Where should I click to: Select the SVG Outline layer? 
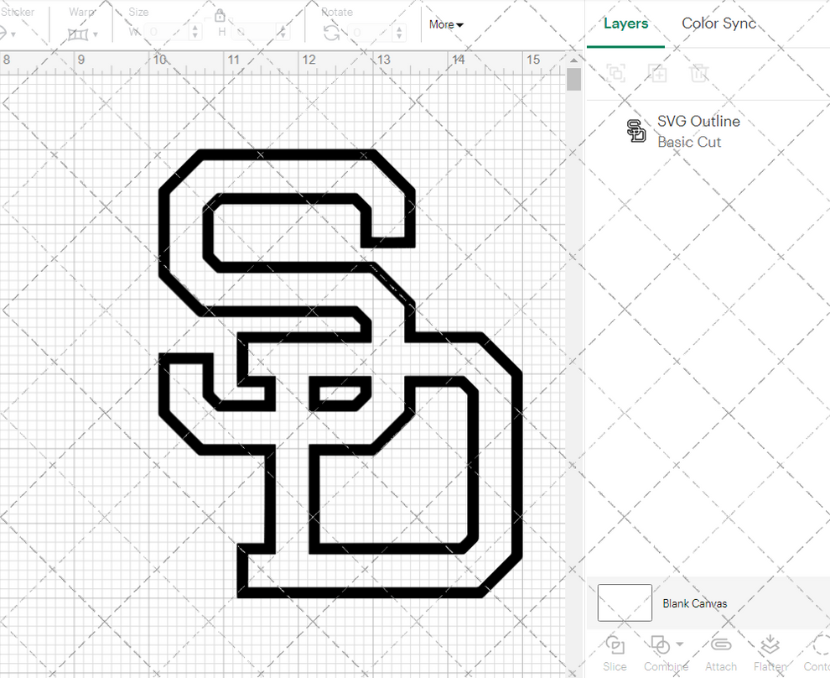coord(699,121)
